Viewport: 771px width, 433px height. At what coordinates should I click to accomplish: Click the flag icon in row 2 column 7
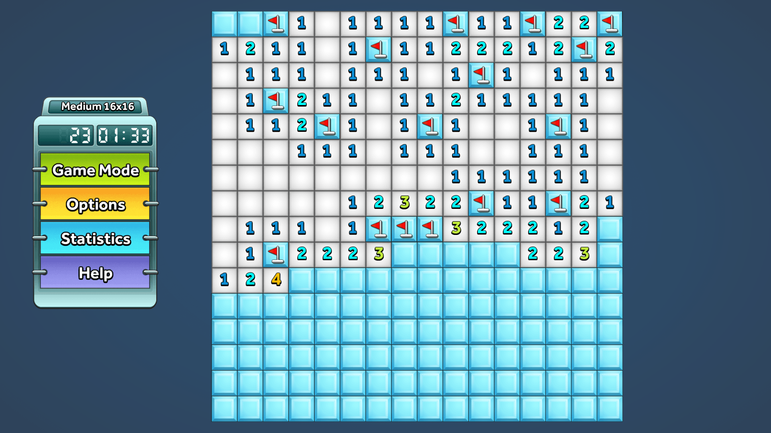[x=377, y=48]
